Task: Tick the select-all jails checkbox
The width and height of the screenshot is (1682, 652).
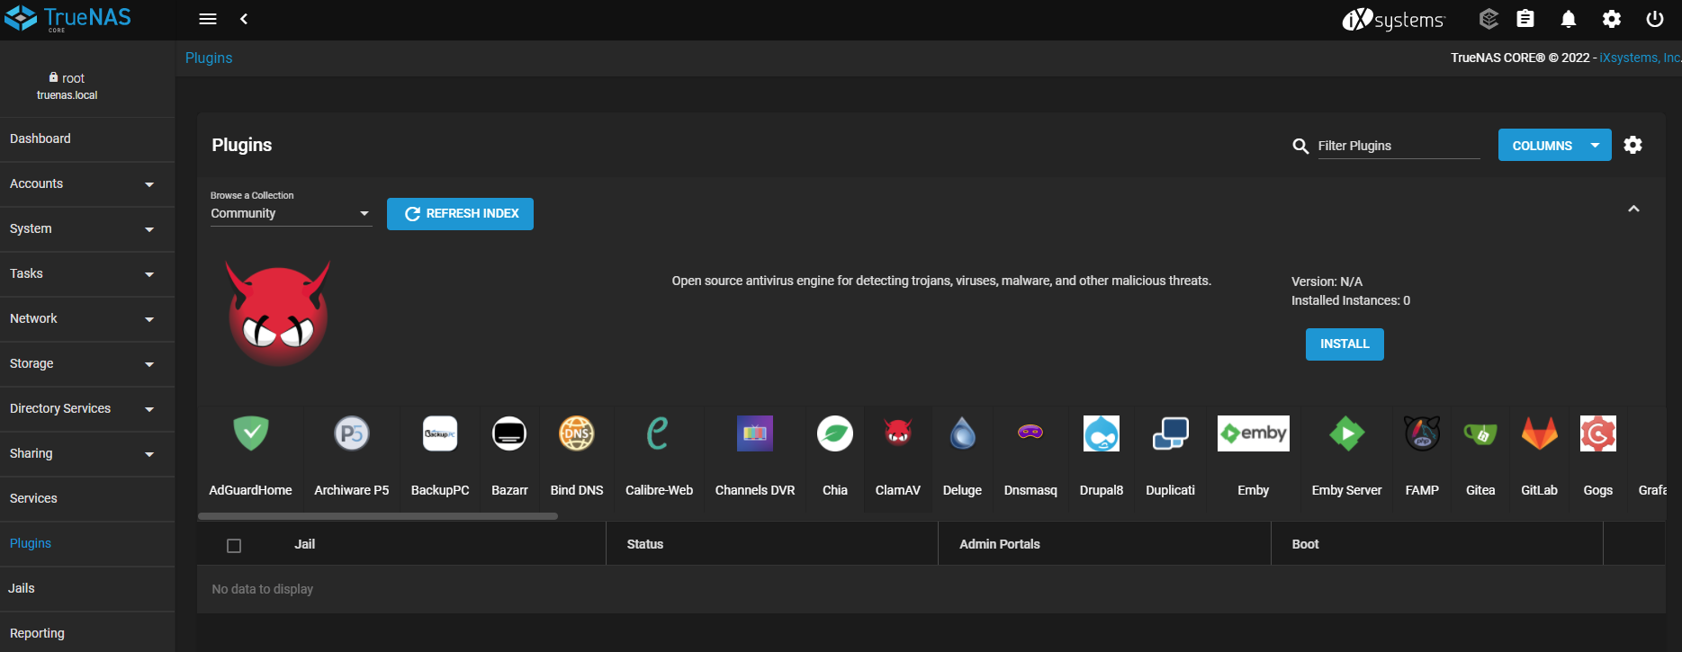Action: [x=234, y=546]
